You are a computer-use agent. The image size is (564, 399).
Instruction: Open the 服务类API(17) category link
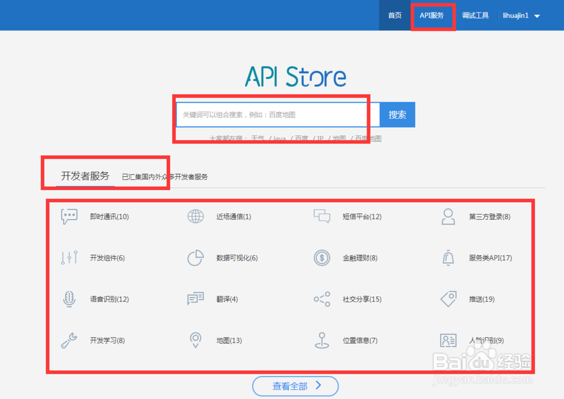coord(490,258)
